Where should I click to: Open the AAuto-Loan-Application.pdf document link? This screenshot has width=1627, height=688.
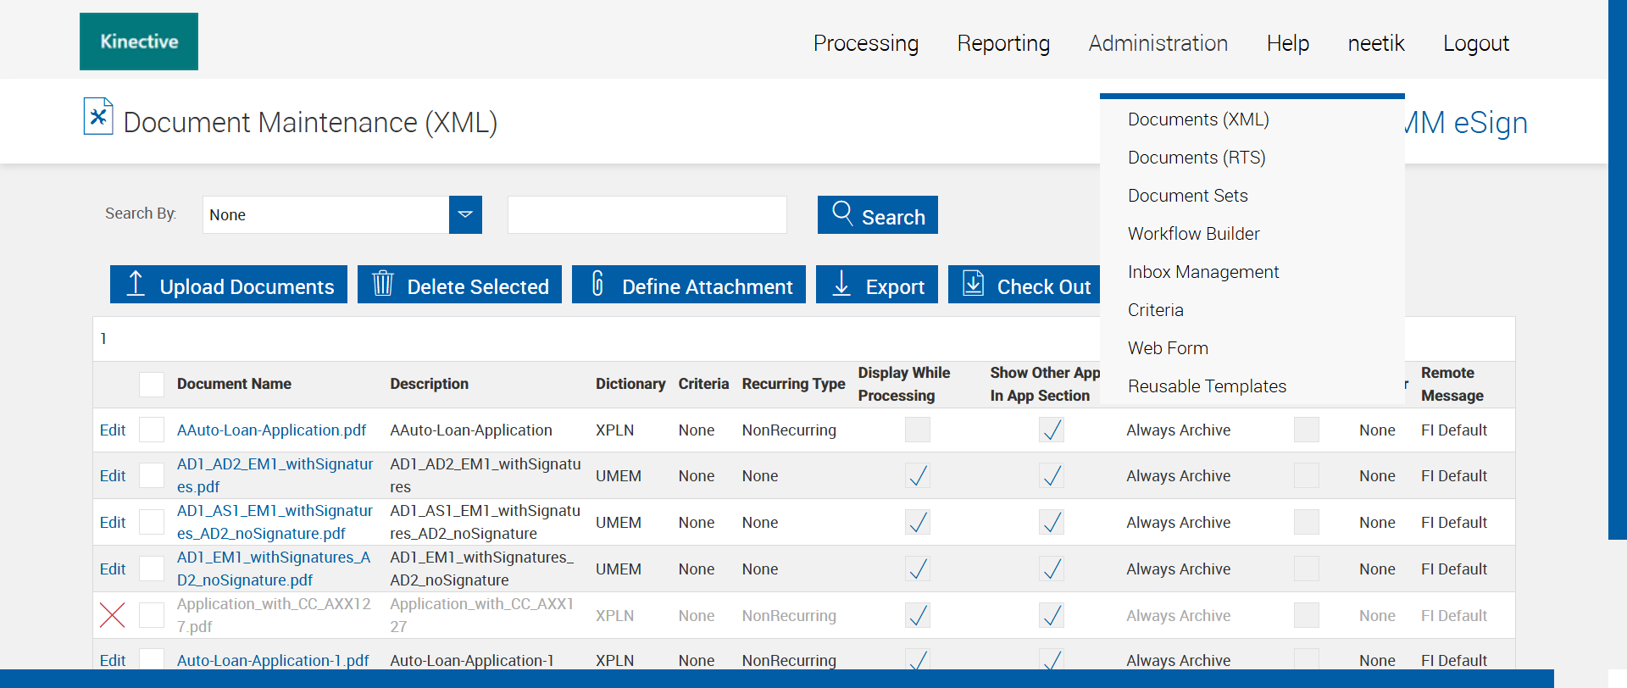point(271,430)
